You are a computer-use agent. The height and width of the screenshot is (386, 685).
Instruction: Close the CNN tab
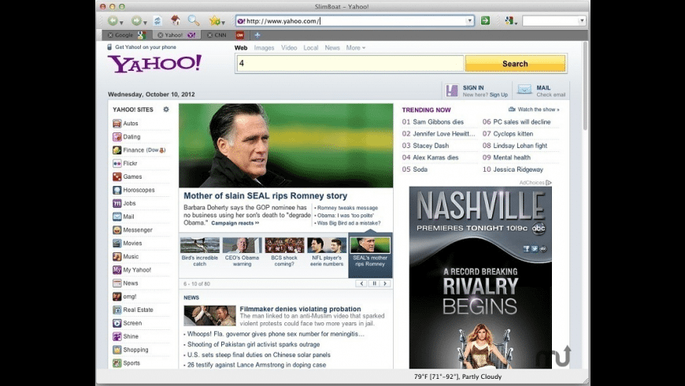point(209,35)
